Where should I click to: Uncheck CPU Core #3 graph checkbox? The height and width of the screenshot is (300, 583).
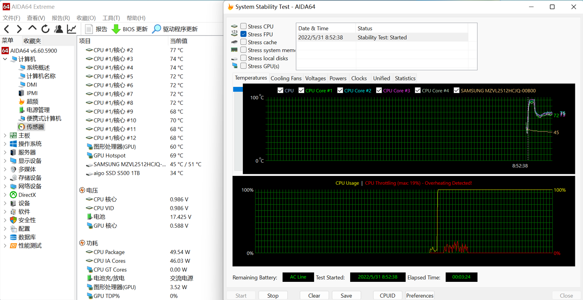coord(379,90)
